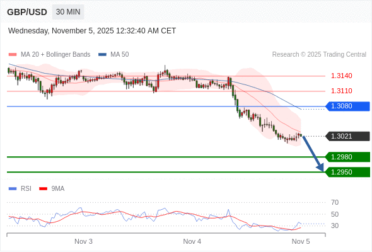The image size is (372, 252).
Task: Click the GBP/USD pair title
Action: point(27,12)
